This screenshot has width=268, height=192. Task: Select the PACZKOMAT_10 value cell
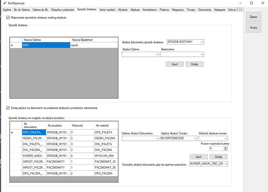pos(106,161)
